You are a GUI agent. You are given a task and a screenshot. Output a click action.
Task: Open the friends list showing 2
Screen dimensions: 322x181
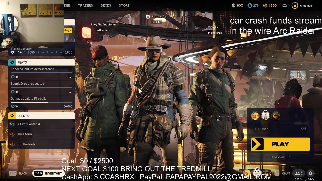299,173
